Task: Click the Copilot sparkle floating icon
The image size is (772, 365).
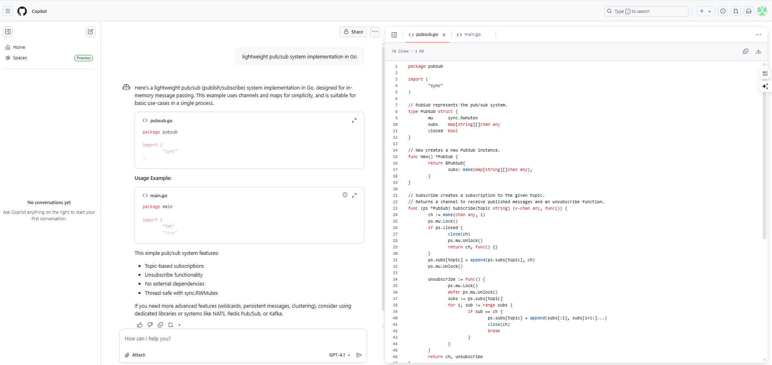Action: point(765,86)
